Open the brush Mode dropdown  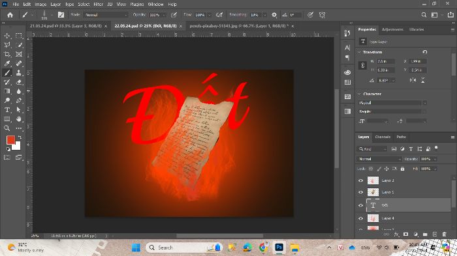click(106, 15)
